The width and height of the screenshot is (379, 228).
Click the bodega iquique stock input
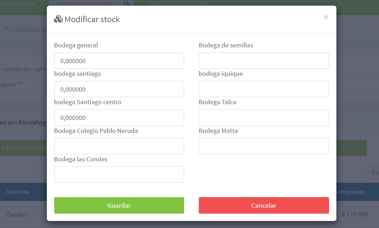click(264, 89)
